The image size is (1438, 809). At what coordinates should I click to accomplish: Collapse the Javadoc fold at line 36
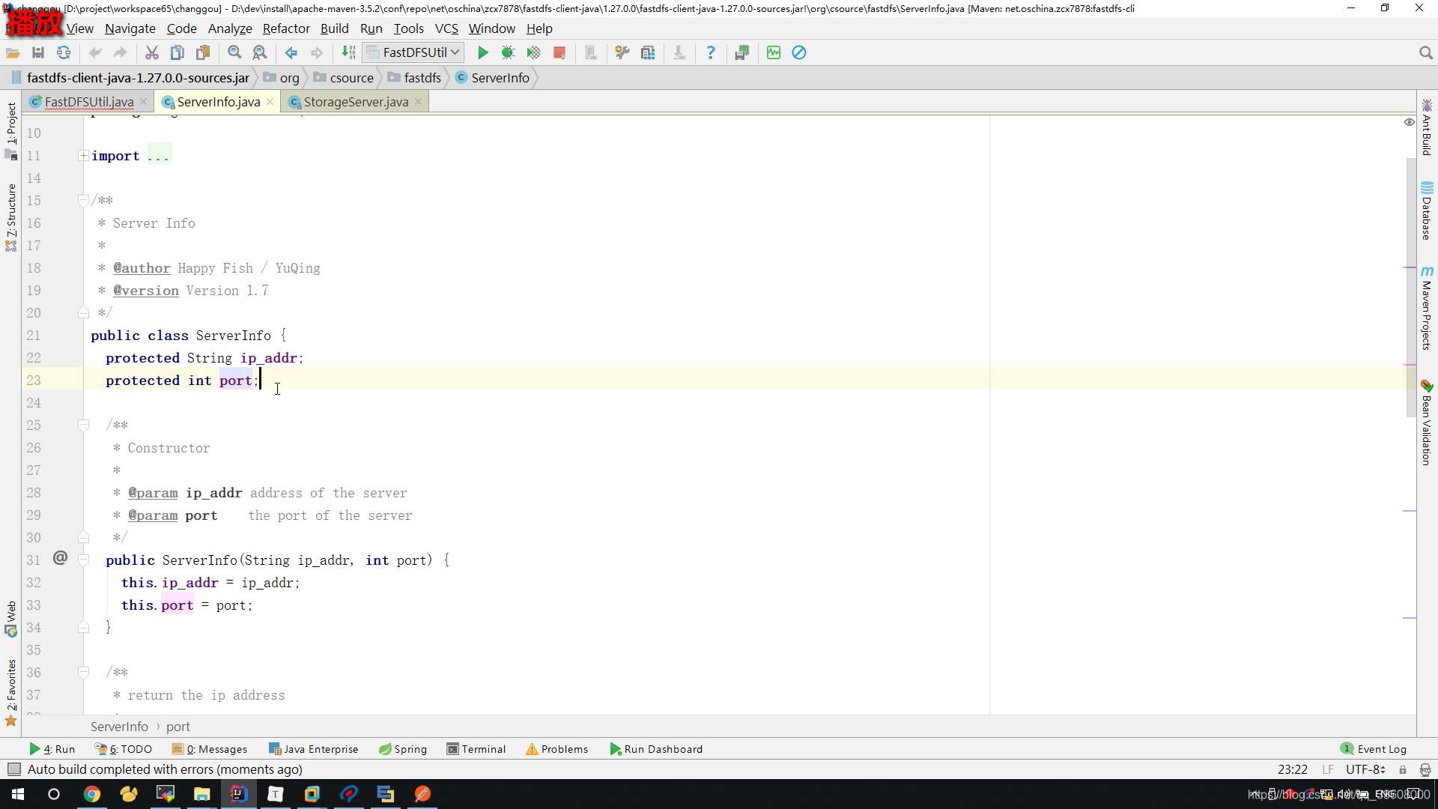[x=83, y=673]
